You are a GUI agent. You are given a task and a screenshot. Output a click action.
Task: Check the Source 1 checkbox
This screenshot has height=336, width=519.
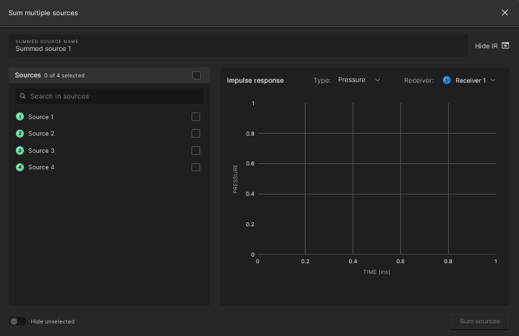(x=196, y=117)
